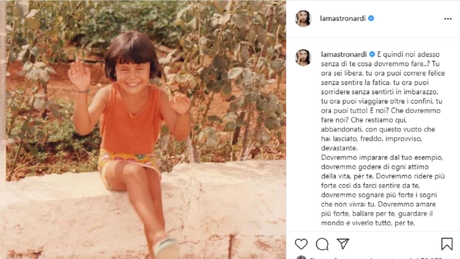Click the childhood photo of the smiling girl
Screen dimensions: 460x259
coord(143,129)
